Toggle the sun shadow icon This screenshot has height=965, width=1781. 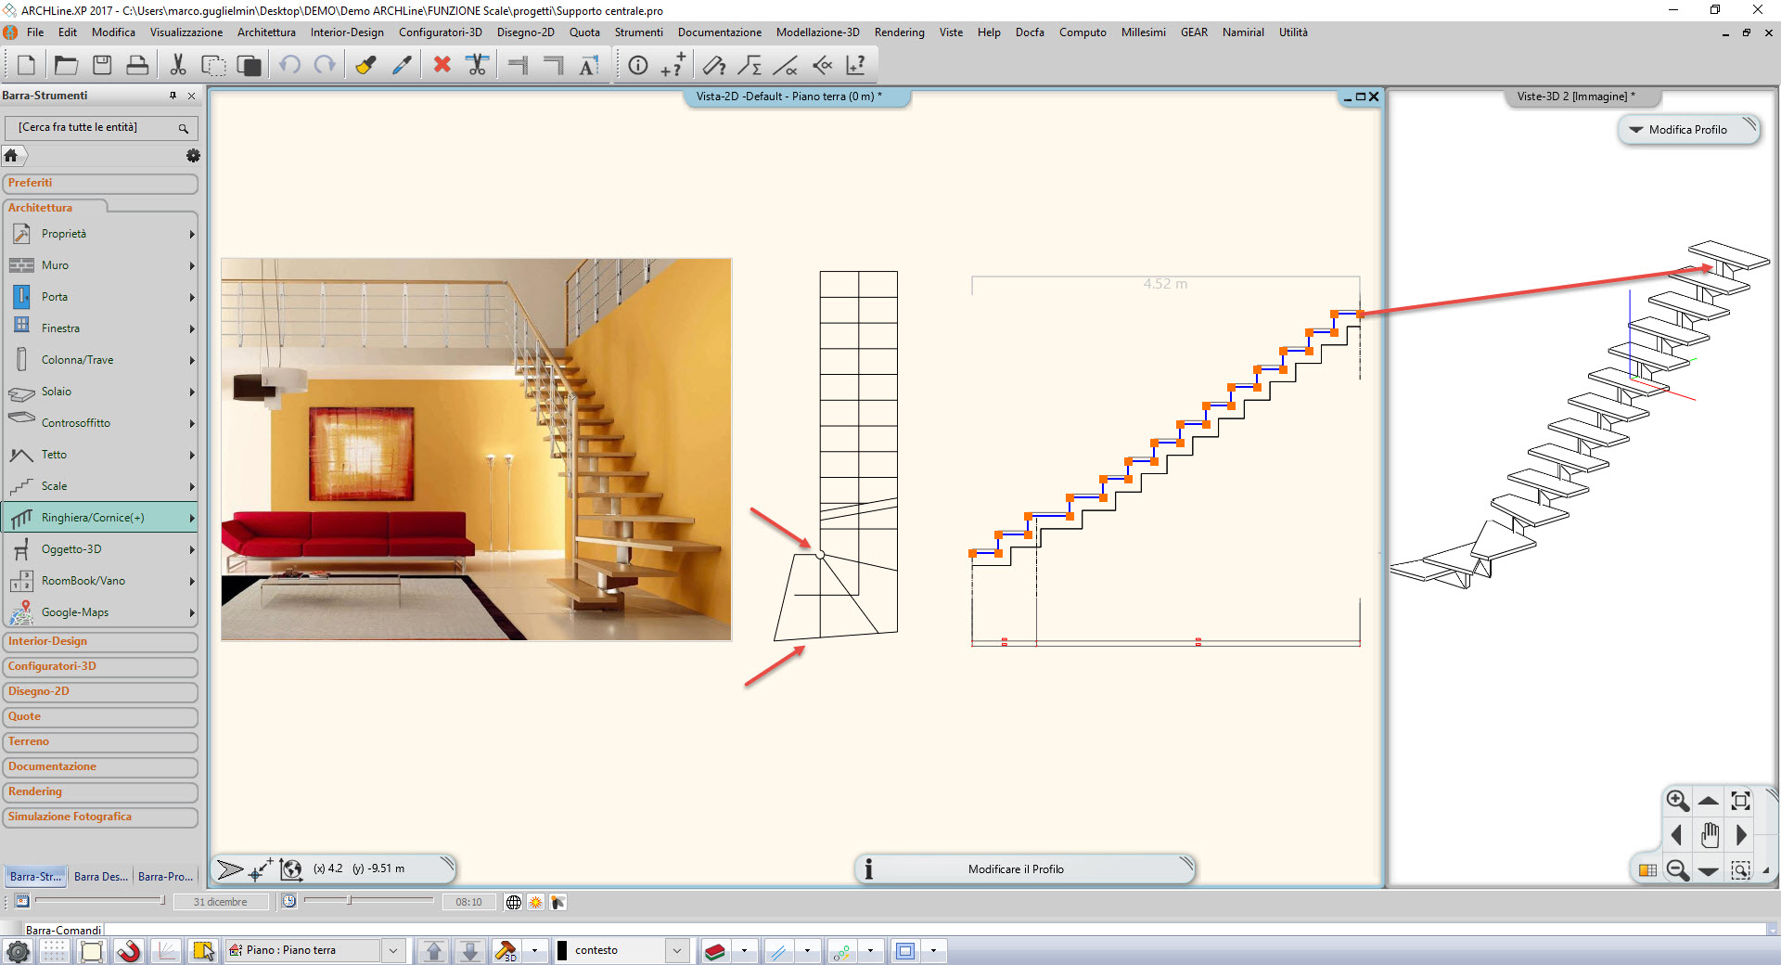[535, 901]
